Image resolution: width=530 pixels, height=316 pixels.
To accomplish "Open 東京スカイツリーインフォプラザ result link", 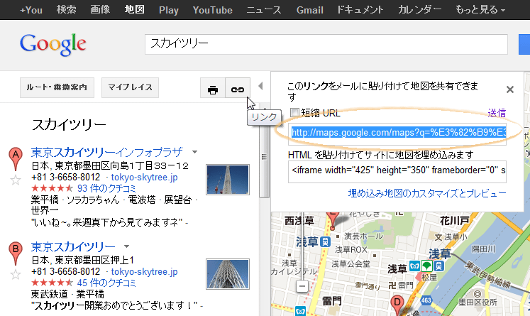I will [x=107, y=152].
